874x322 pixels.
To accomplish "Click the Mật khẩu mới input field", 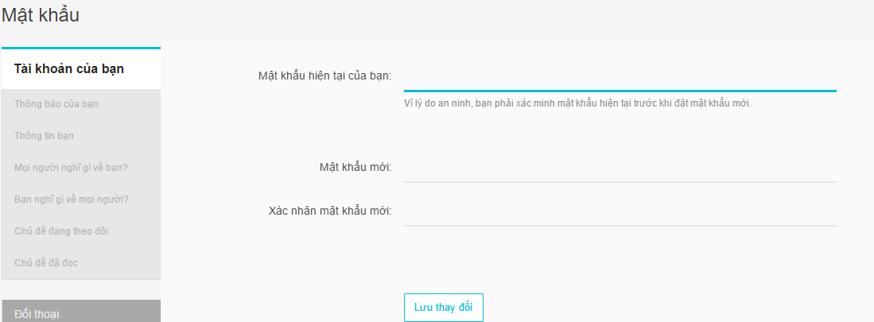I will [620, 169].
